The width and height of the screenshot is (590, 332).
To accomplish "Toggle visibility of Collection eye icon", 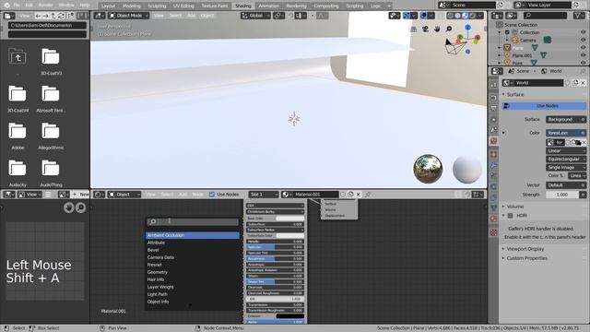I will pyautogui.click(x=583, y=32).
